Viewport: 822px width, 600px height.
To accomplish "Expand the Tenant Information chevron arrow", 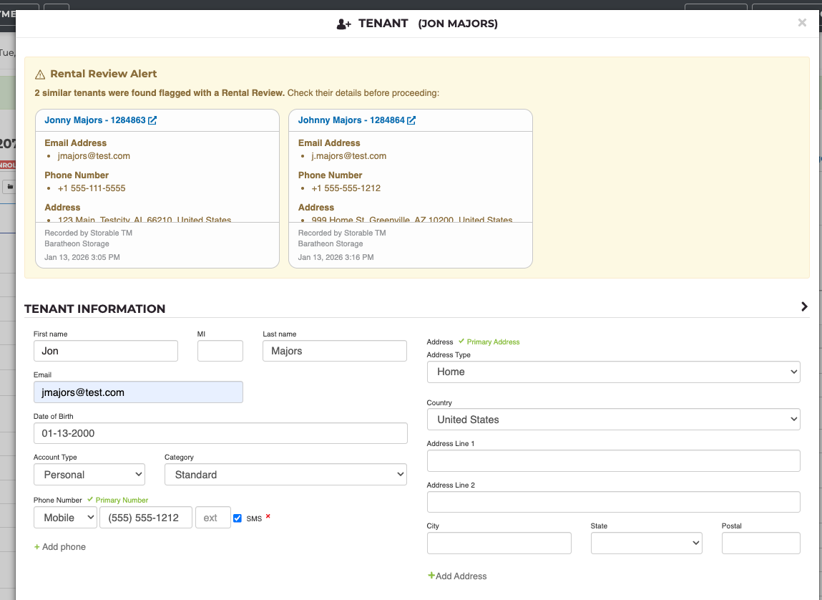I will click(804, 306).
